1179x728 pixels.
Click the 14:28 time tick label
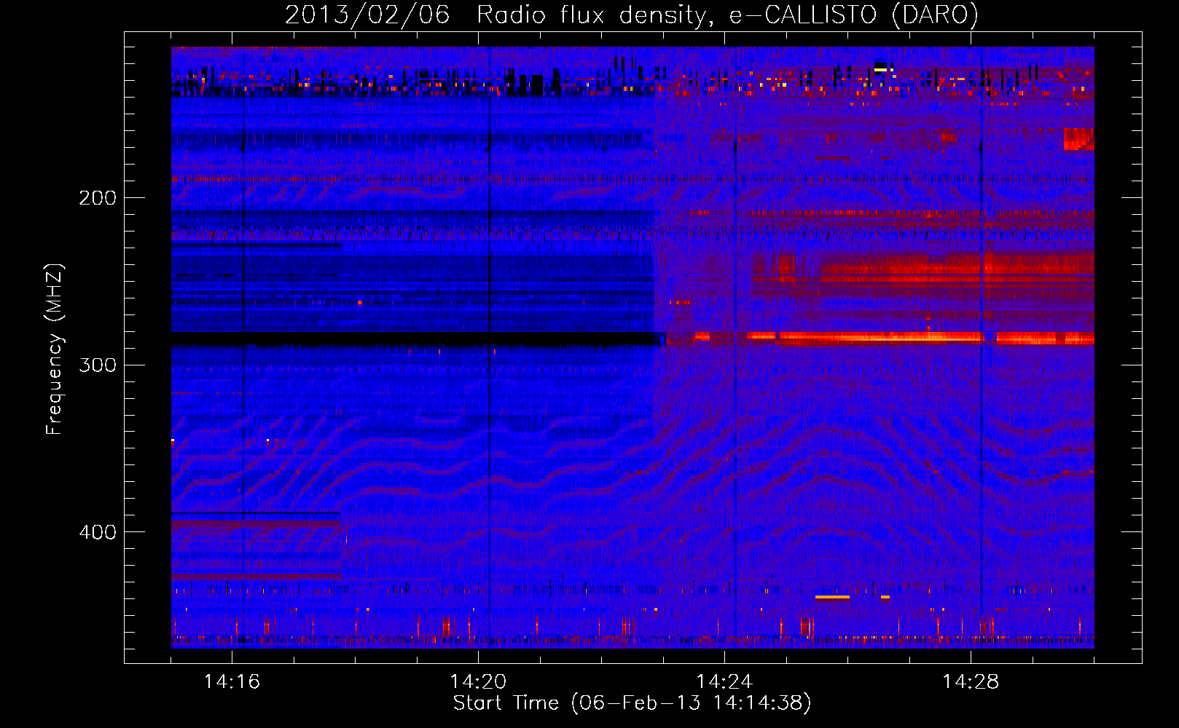pyautogui.click(x=971, y=682)
